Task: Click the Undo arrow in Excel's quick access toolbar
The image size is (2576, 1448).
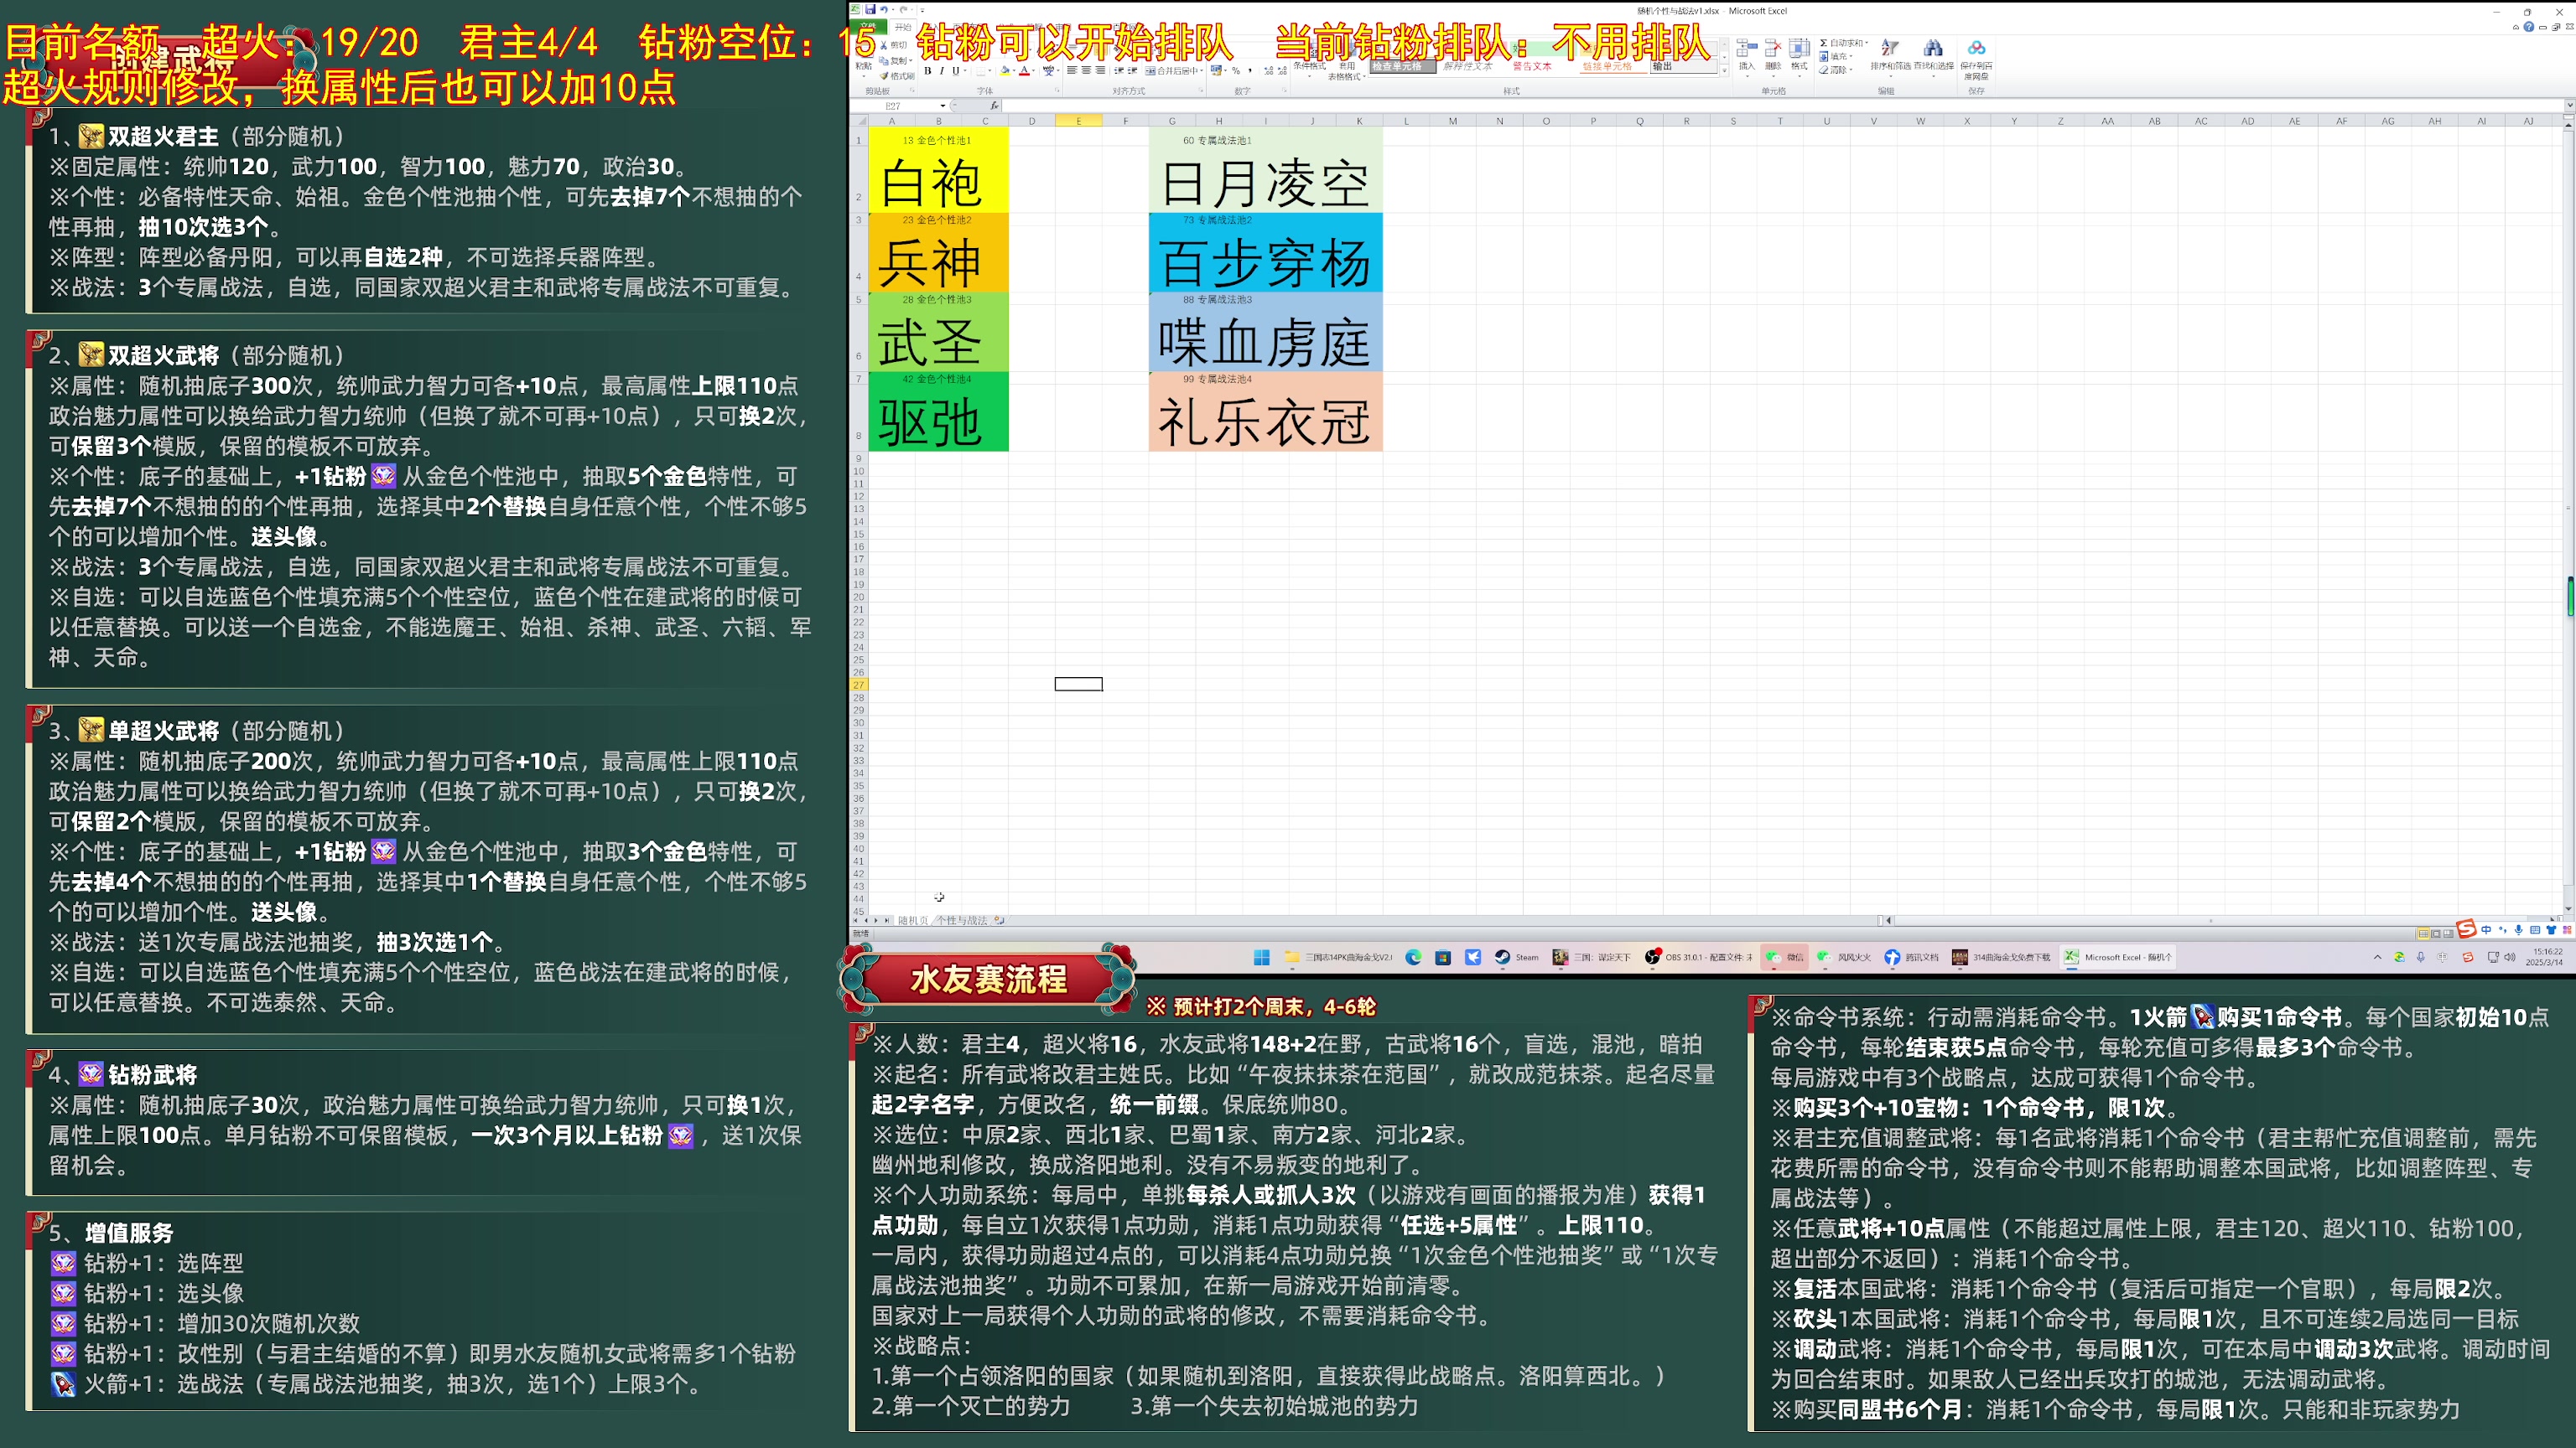Action: pyautogui.click(x=884, y=10)
